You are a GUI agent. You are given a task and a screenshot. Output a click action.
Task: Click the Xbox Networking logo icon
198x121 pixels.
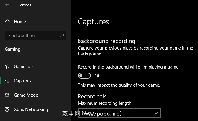(7, 109)
